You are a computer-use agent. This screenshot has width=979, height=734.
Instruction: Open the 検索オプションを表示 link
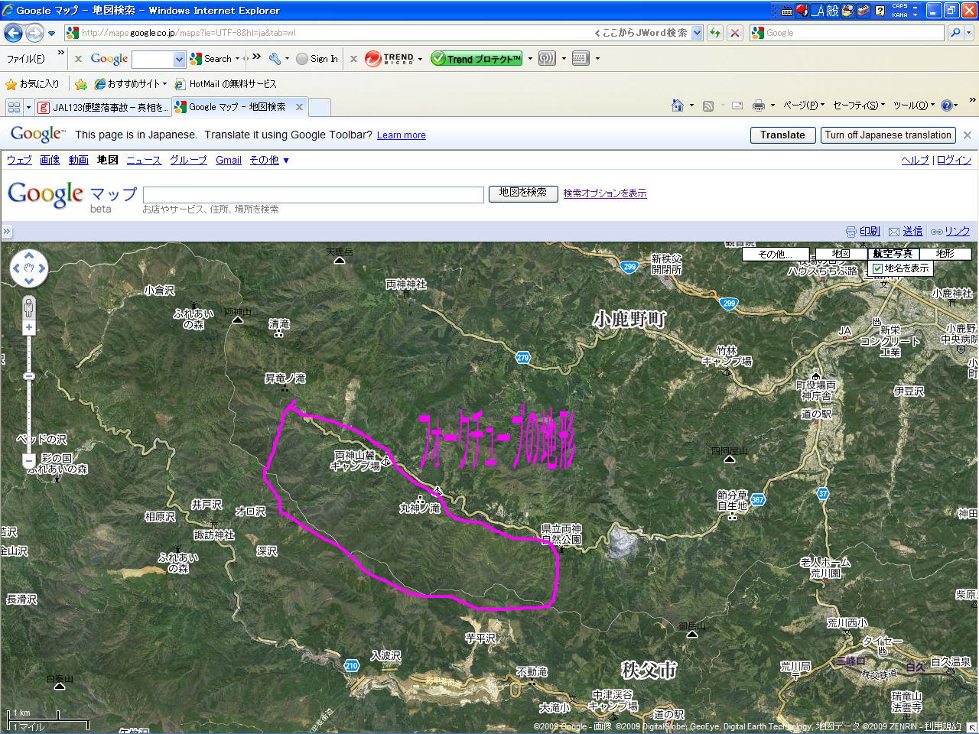[605, 193]
